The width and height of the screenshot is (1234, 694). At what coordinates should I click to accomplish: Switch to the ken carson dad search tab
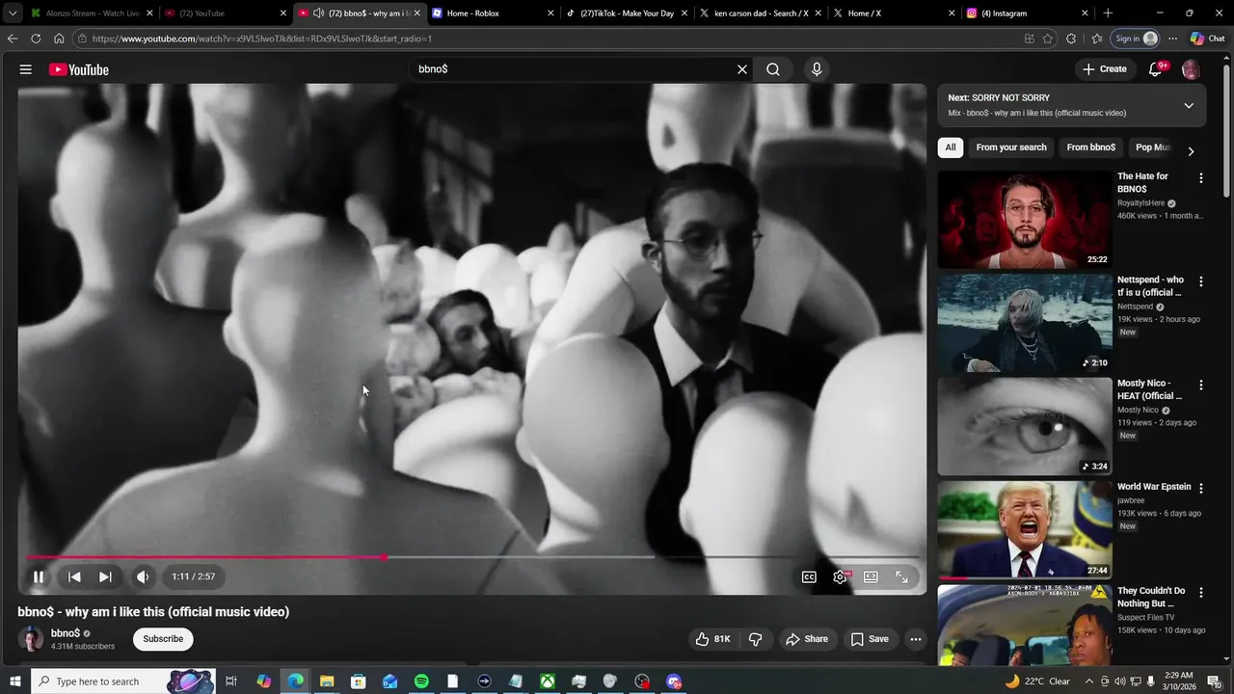click(x=760, y=13)
